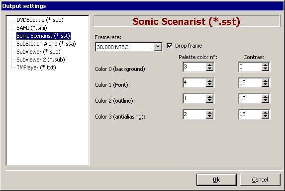Screen dimensions: 285x191
Task: Click the Color 3 (antialiasing): label
Action: (120, 117)
